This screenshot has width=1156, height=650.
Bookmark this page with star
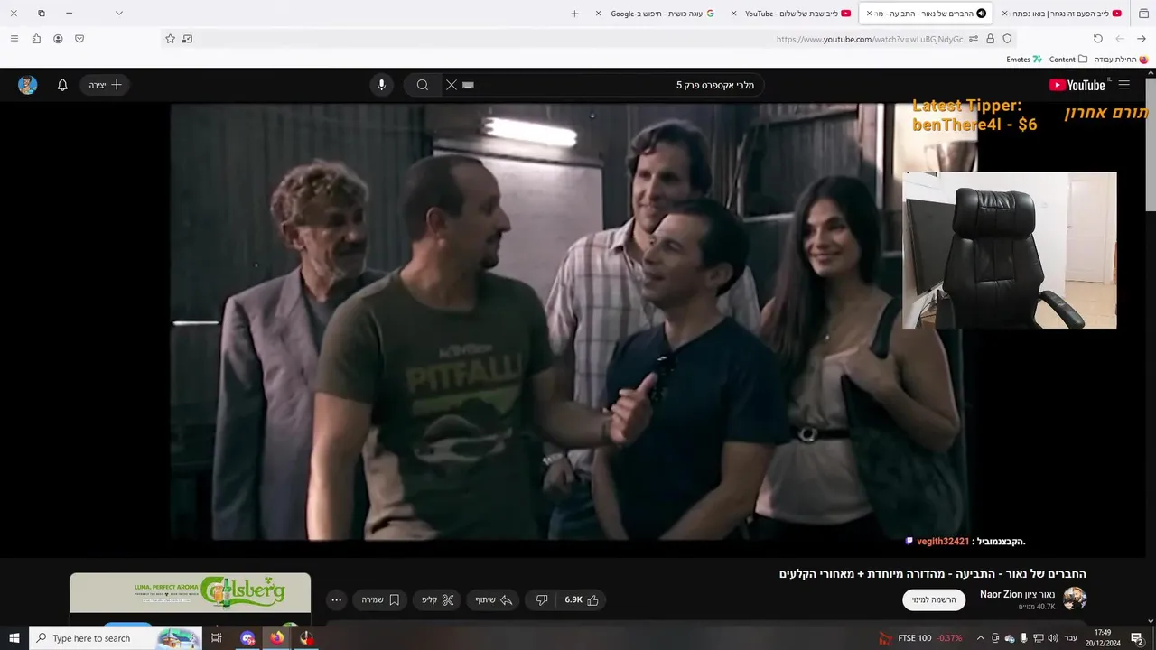tap(170, 39)
